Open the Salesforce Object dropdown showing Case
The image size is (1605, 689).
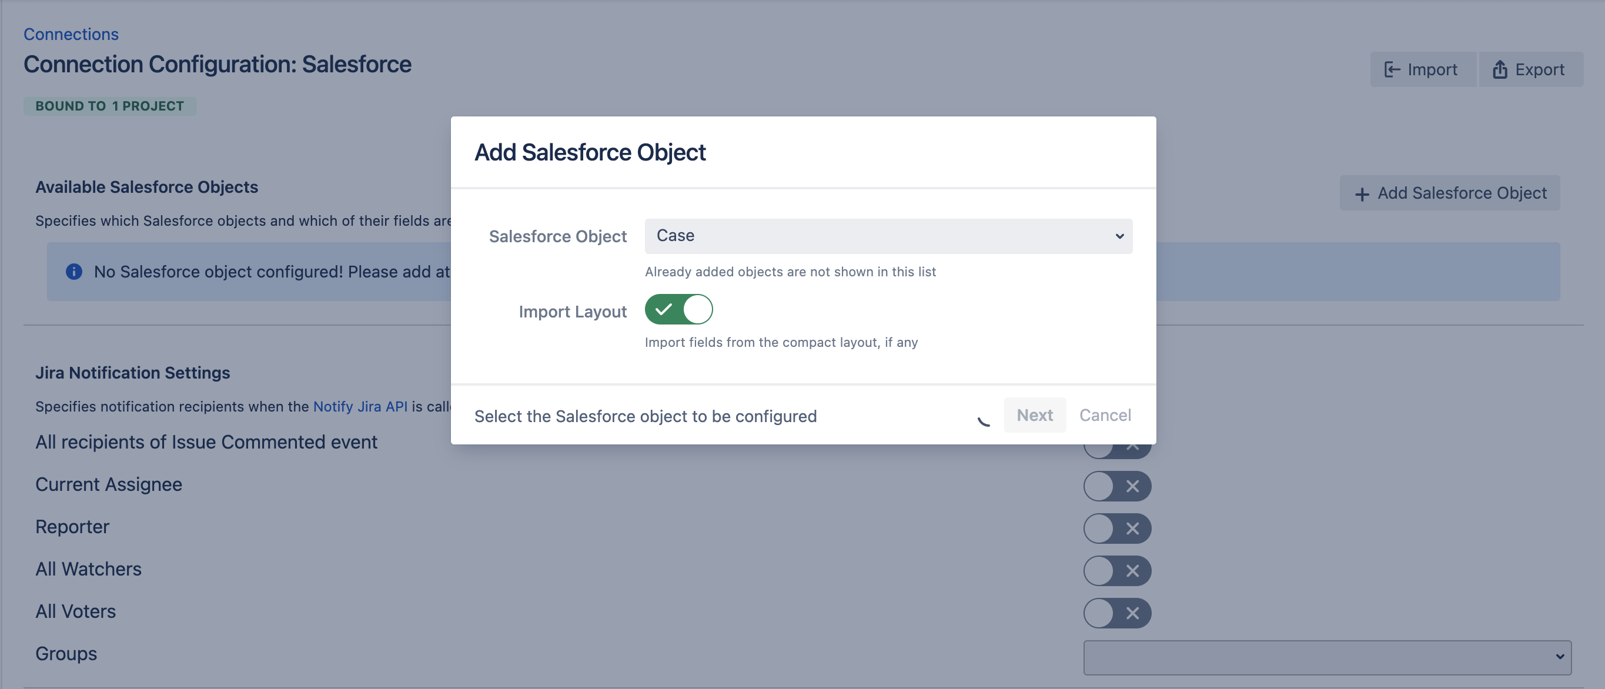point(888,236)
